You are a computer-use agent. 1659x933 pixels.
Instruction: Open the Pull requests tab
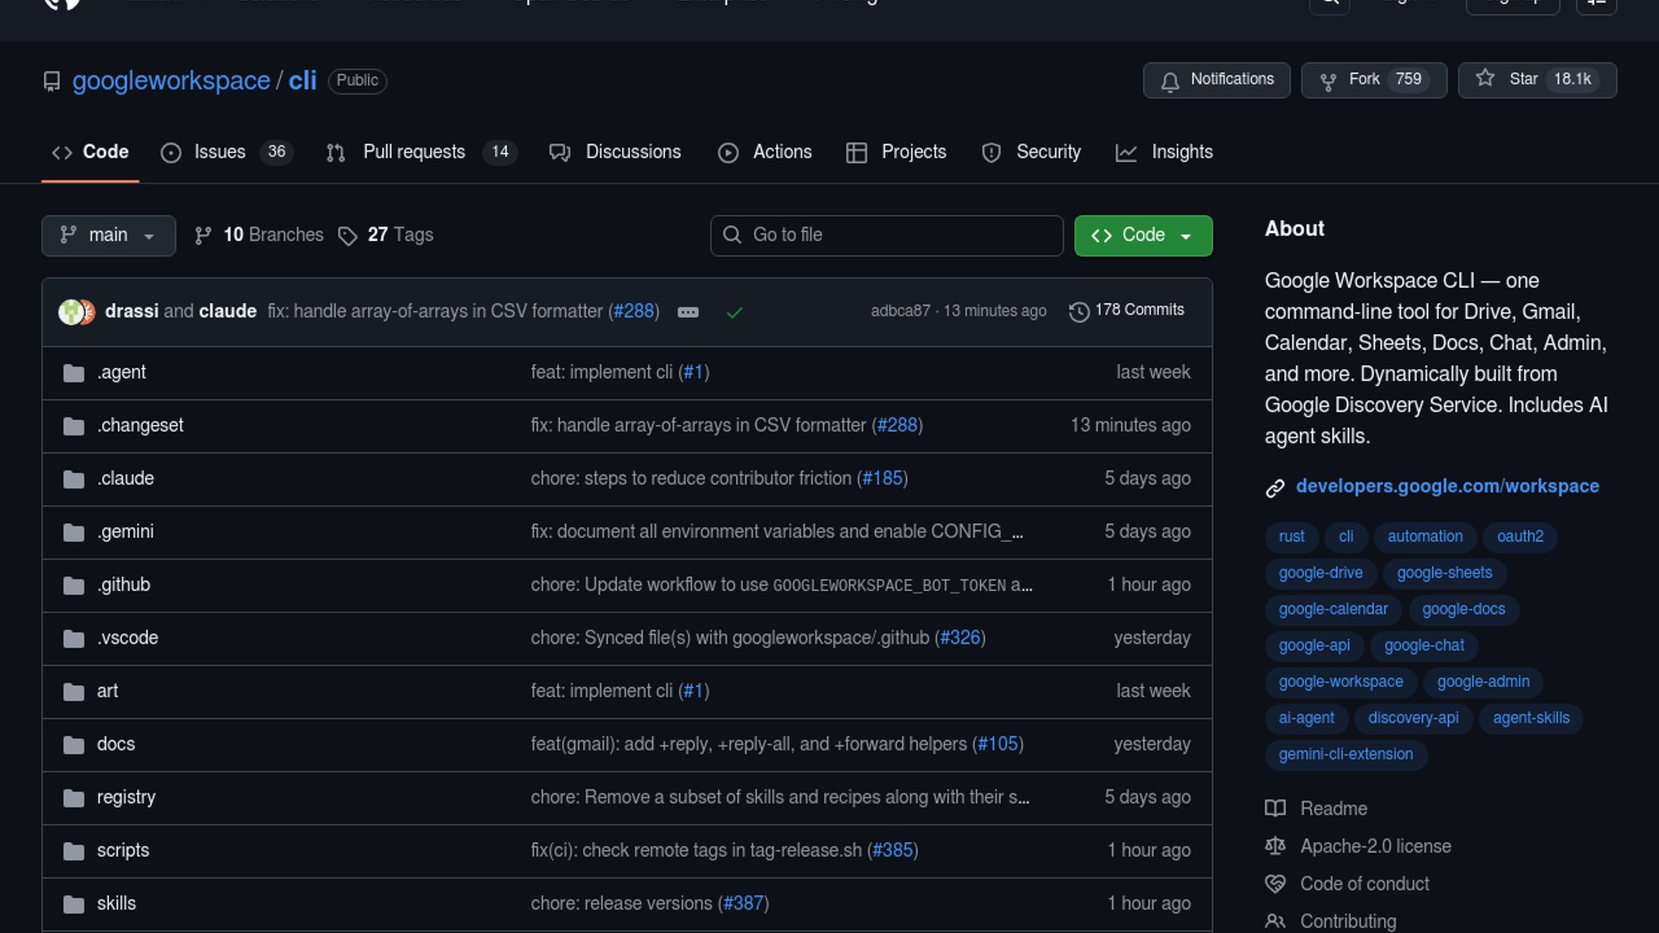click(414, 152)
